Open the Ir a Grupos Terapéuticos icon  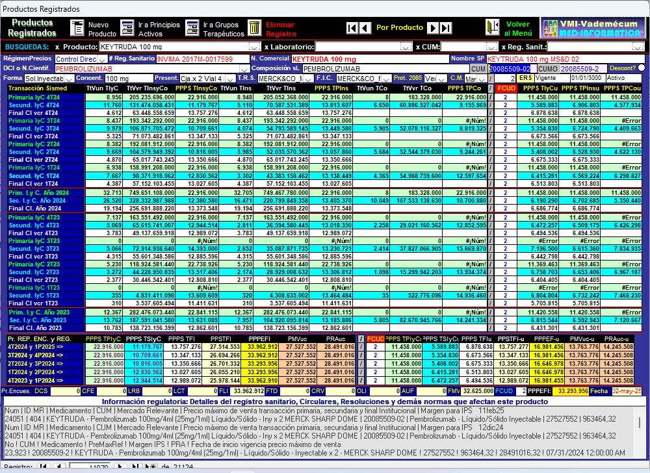click(192, 28)
